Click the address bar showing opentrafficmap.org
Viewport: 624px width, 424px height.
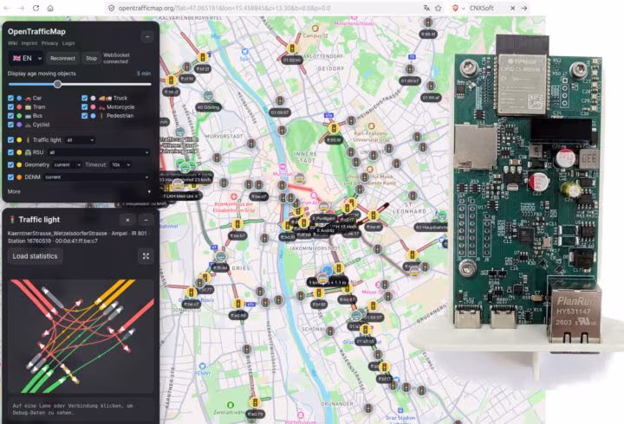click(x=224, y=8)
